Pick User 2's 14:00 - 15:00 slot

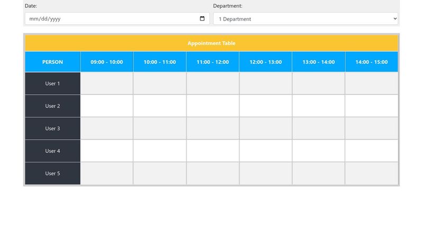(372, 106)
